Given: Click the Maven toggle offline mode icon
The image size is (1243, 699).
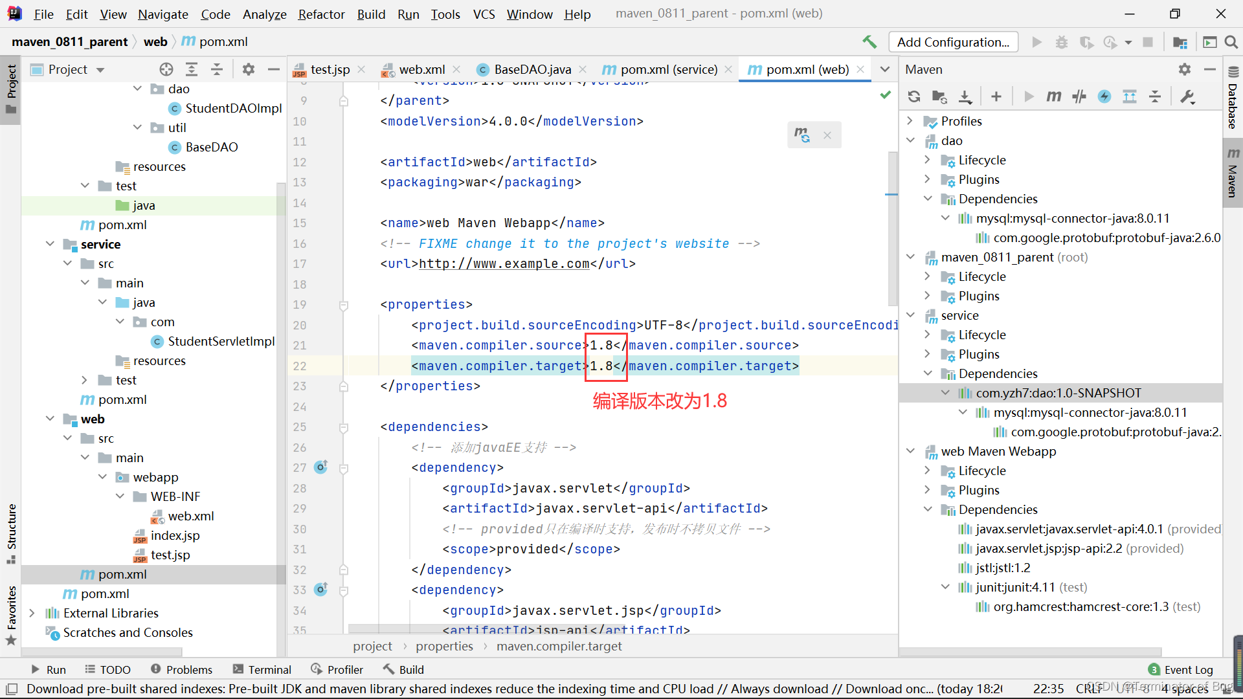Looking at the screenshot, I should click(1079, 96).
